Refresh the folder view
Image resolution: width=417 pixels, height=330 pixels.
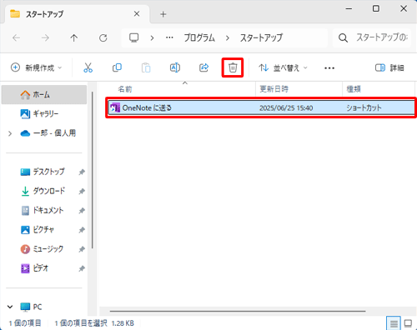tap(103, 37)
